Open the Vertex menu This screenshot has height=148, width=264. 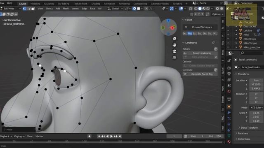[x=75, y=9]
